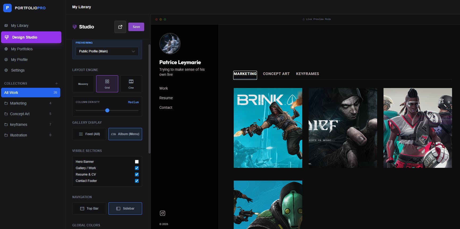Open the BRINK artwork thumbnail

point(268,128)
